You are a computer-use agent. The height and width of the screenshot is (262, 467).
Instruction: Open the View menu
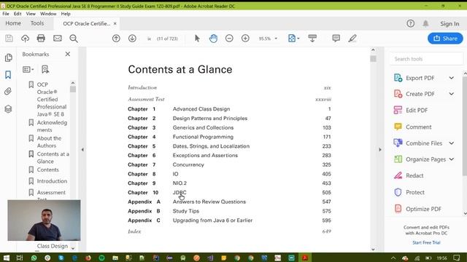coord(31,14)
